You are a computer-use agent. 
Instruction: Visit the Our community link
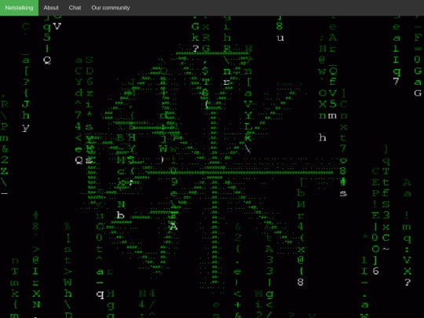[111, 8]
